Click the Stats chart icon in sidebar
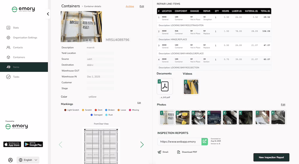Image resolution: width=299 pixels, height=164 pixels. 8,28
